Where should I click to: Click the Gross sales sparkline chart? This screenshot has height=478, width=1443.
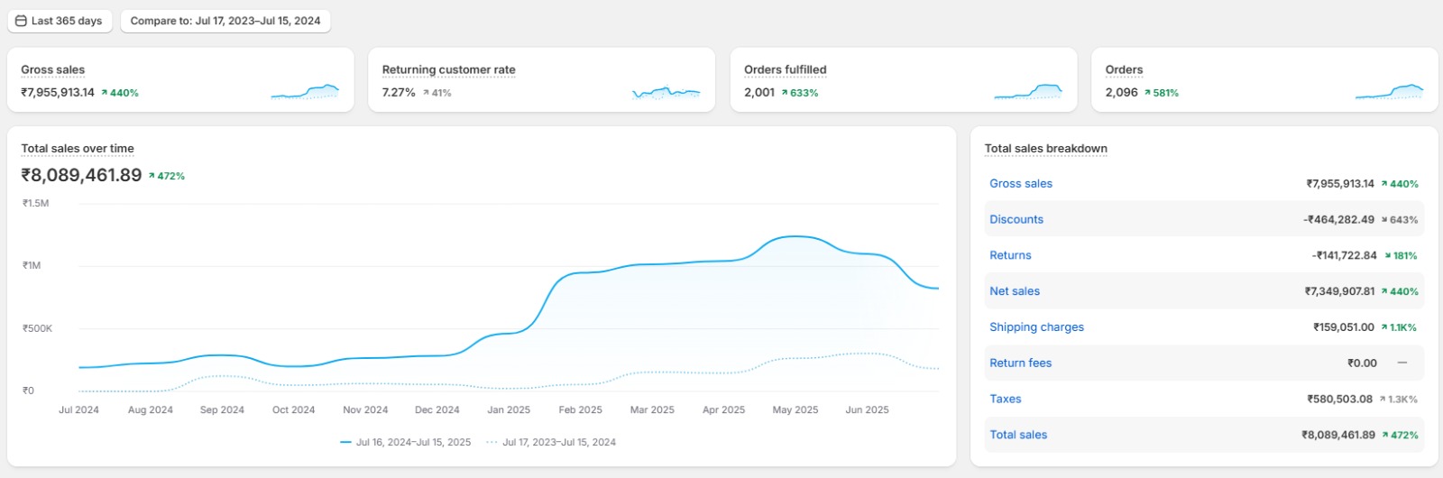[305, 91]
